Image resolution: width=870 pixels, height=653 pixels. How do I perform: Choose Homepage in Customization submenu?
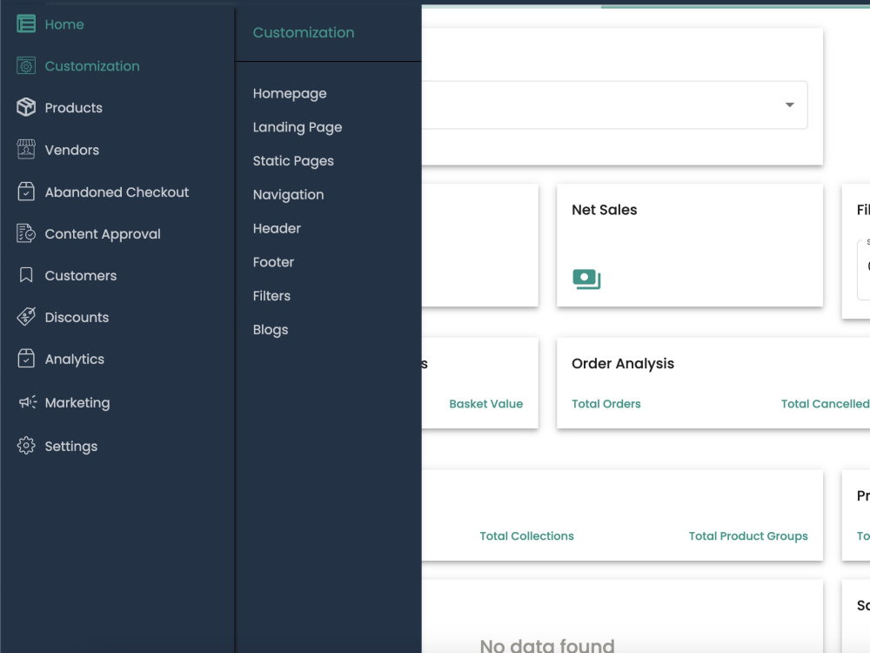click(290, 93)
